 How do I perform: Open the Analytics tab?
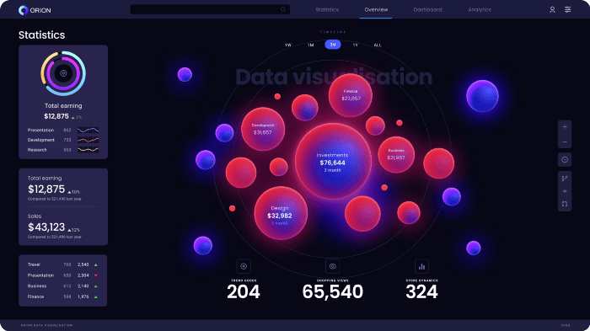tap(480, 9)
